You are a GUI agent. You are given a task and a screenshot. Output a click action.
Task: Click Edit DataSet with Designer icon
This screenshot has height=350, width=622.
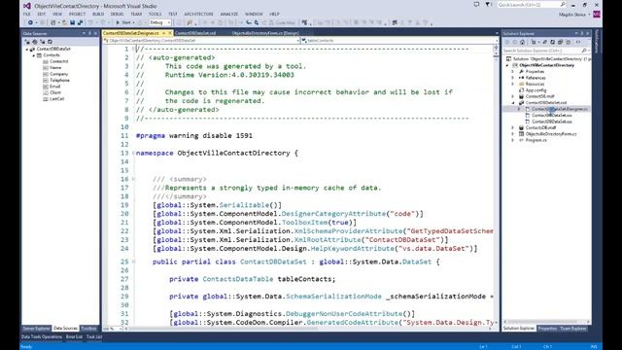[35, 41]
